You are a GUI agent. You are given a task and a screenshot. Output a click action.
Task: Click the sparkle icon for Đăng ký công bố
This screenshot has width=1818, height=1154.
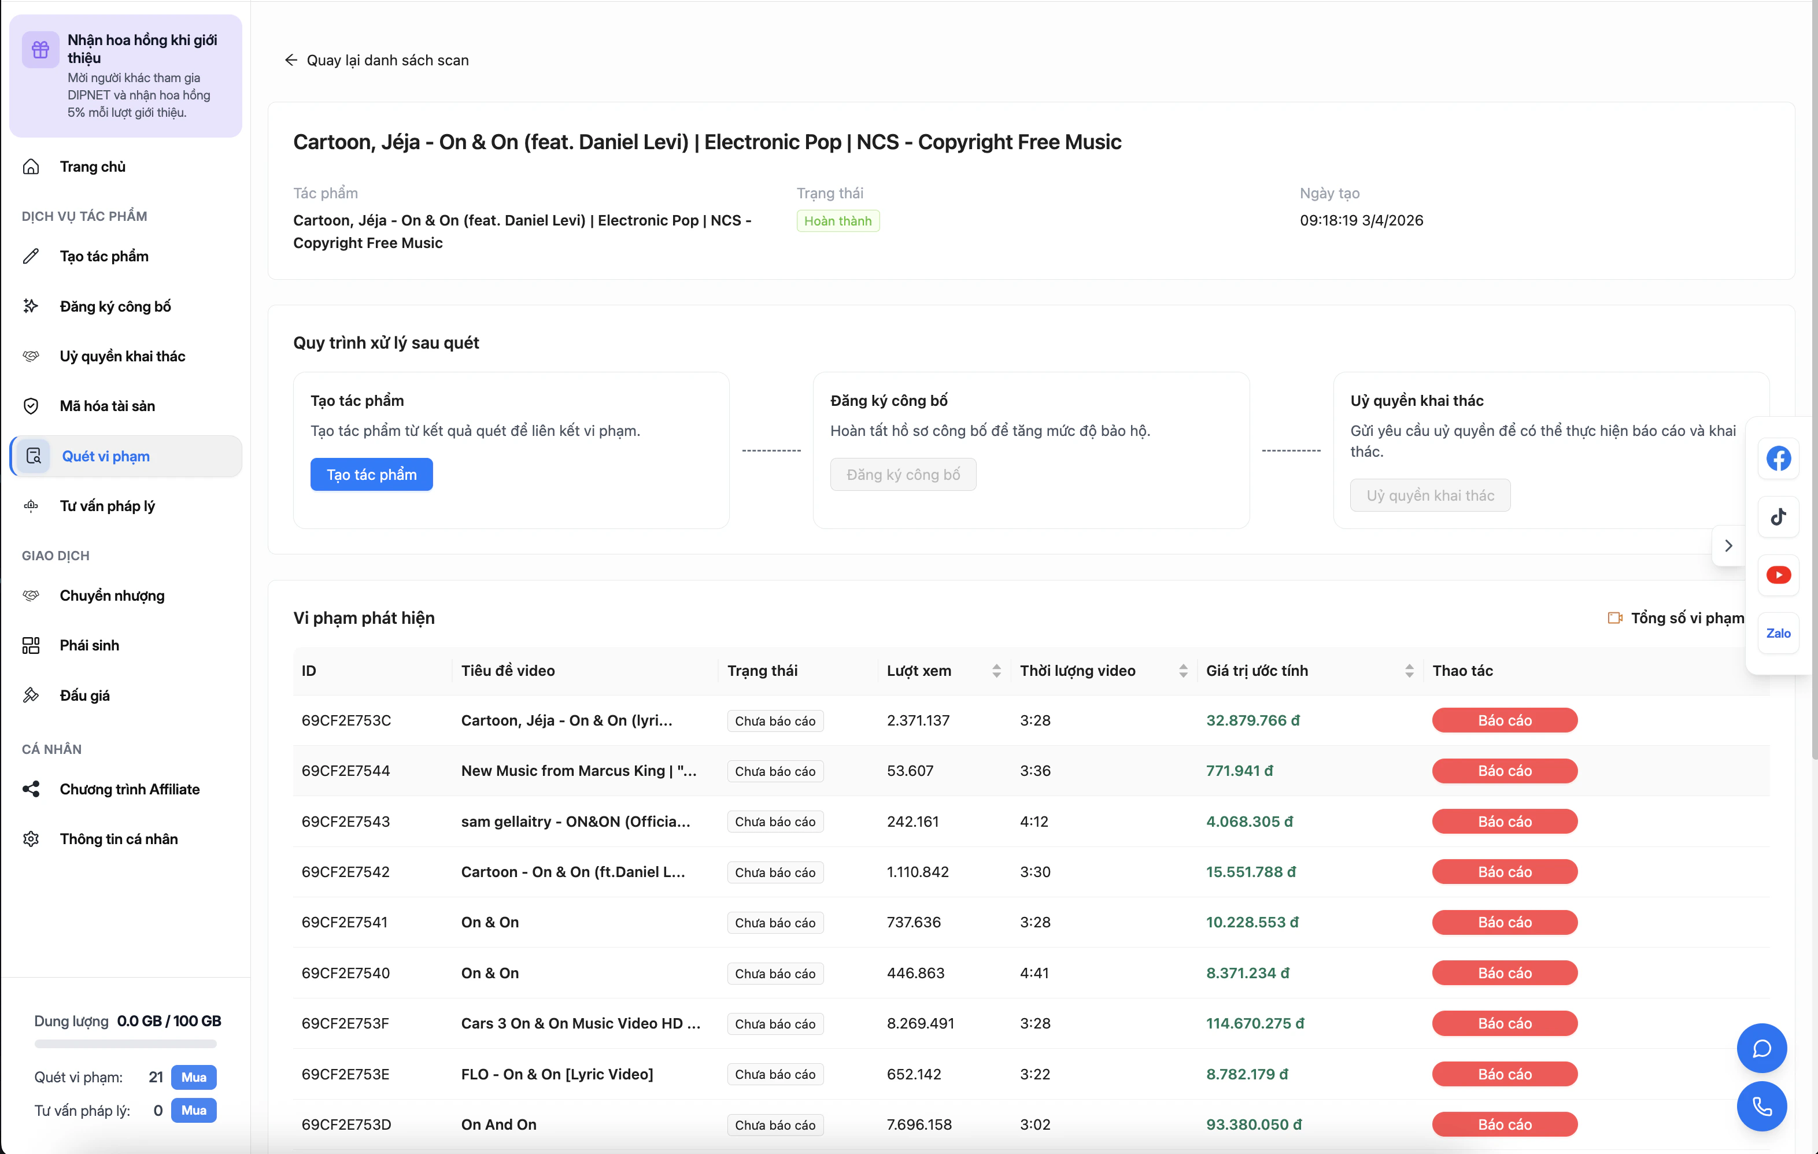(x=31, y=306)
